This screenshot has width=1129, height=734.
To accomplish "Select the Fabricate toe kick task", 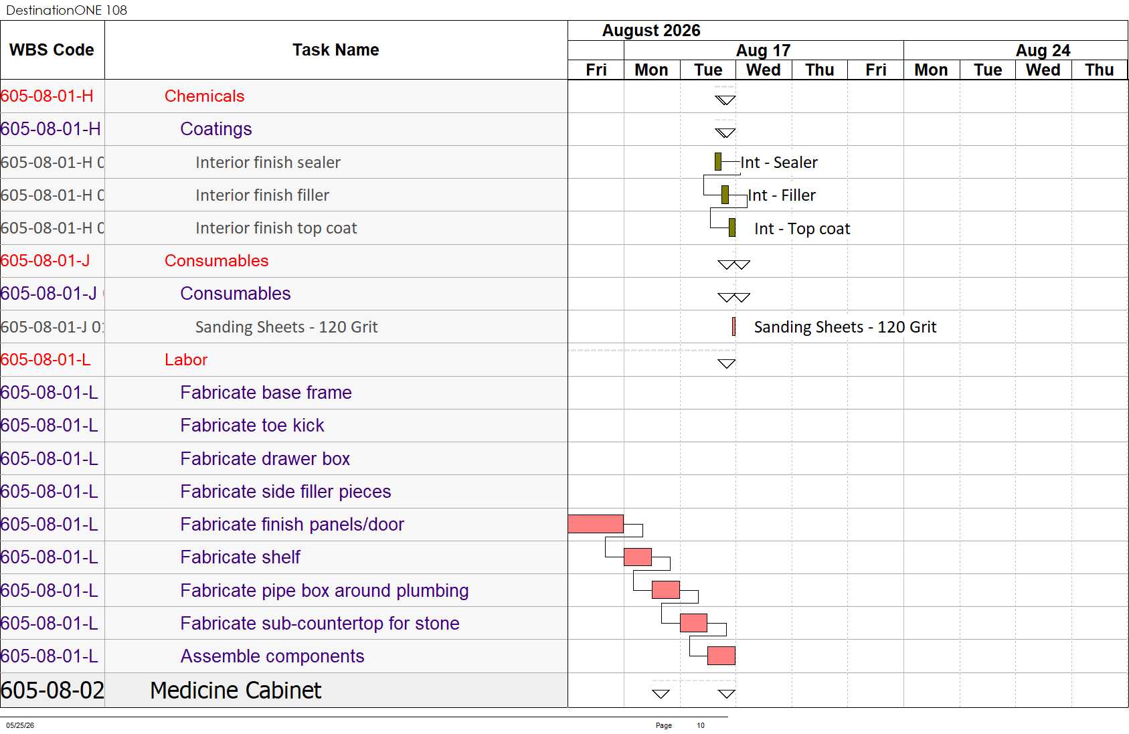I will (252, 426).
